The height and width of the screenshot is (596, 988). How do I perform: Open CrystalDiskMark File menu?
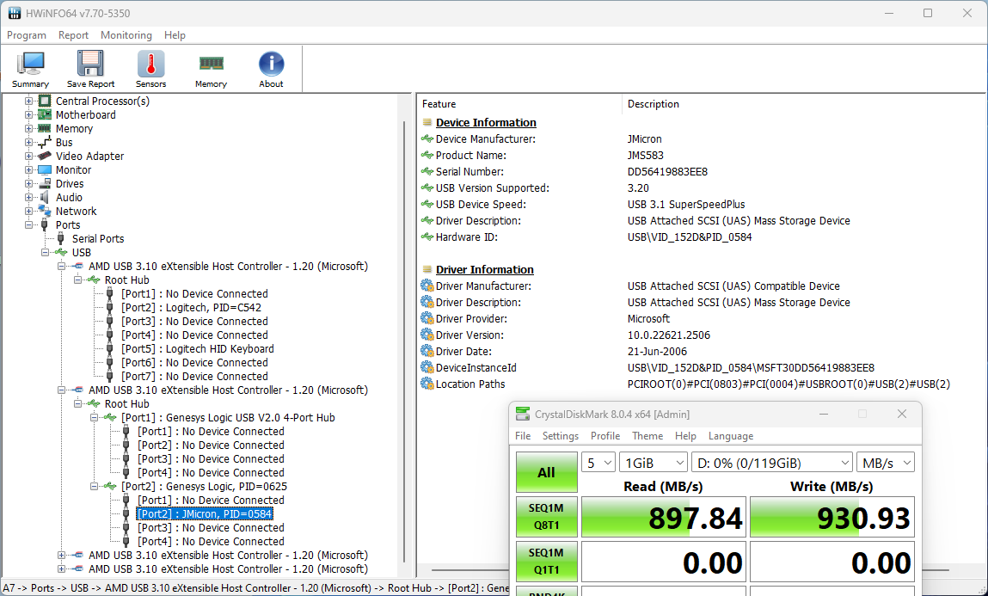click(523, 436)
